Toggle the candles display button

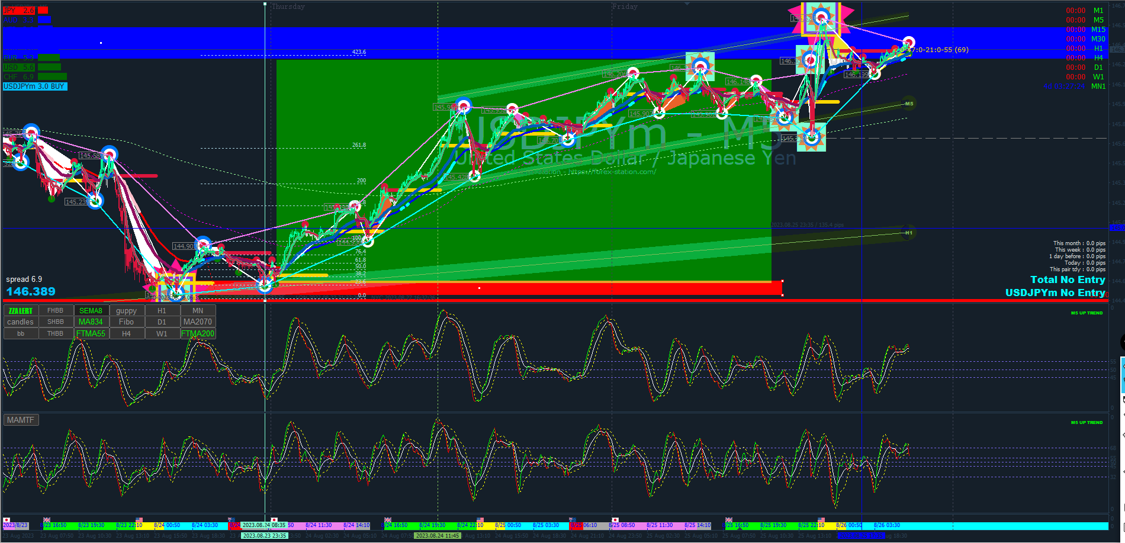pos(21,322)
